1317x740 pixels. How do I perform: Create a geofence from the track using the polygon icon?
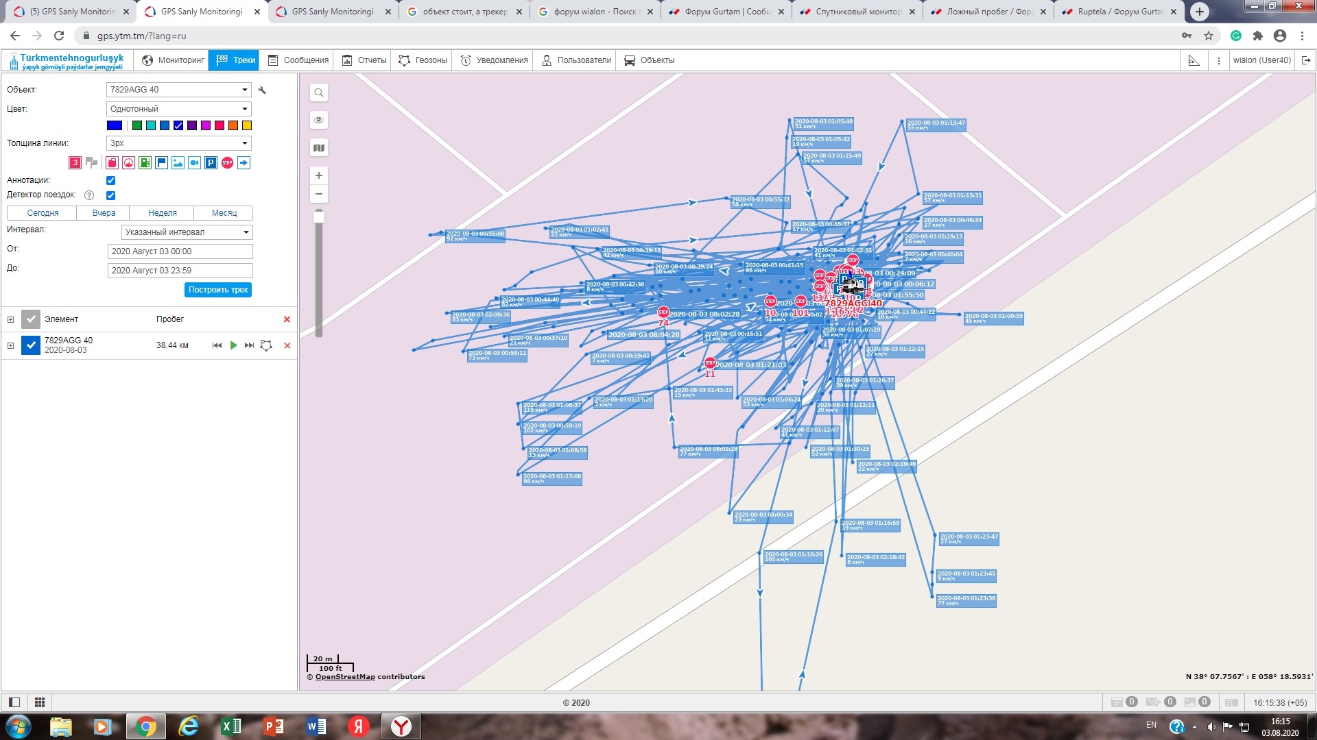pos(266,345)
